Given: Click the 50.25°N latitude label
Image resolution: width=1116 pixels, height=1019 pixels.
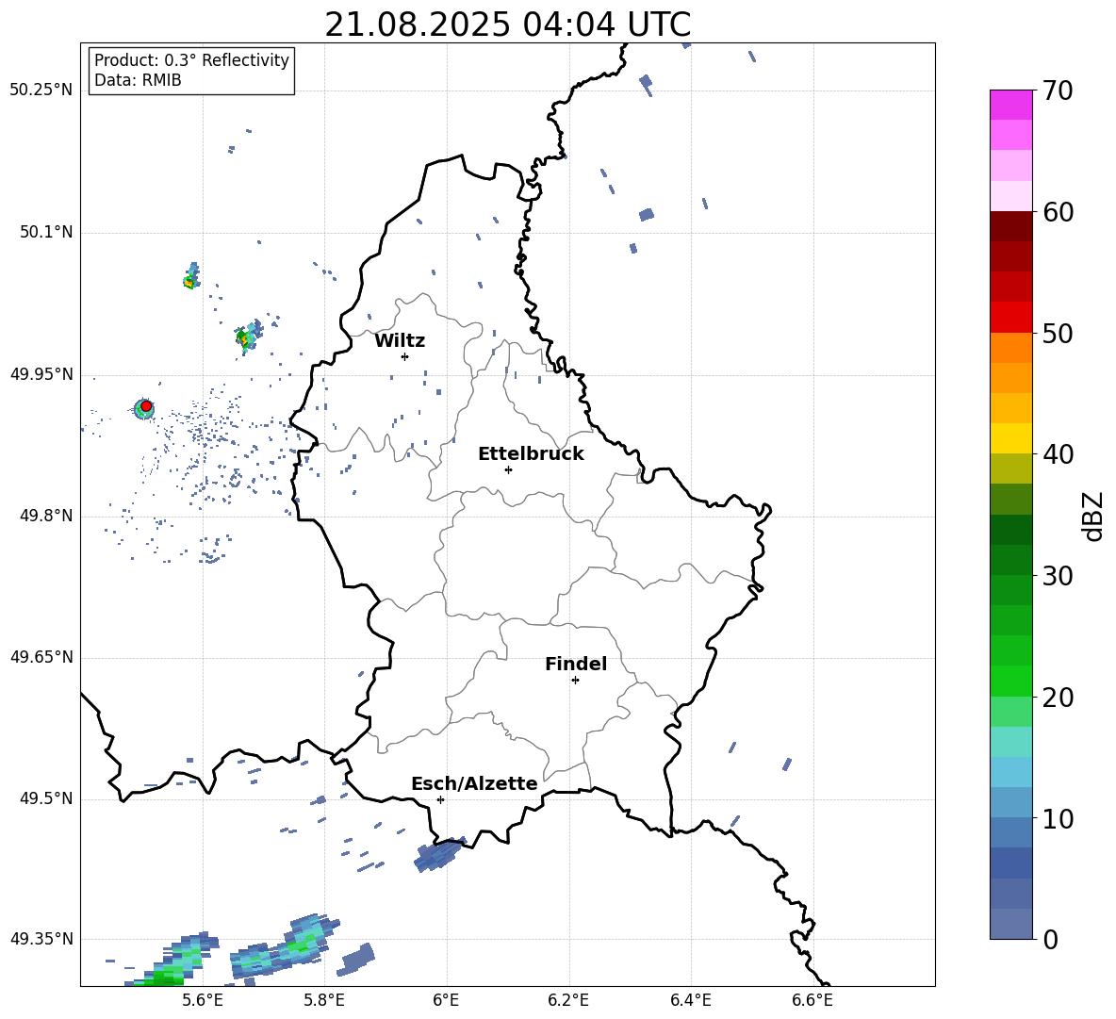Looking at the screenshot, I should coord(41,90).
